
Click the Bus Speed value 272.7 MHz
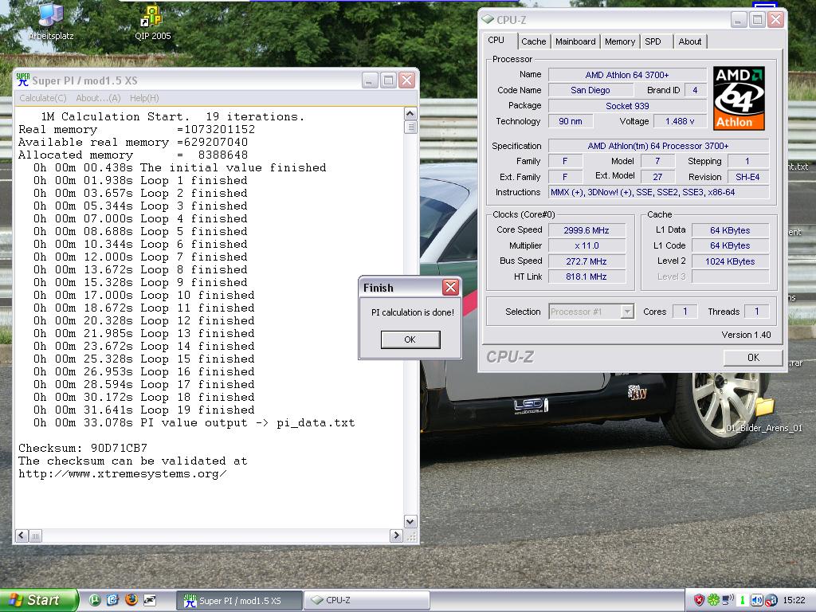tap(586, 261)
